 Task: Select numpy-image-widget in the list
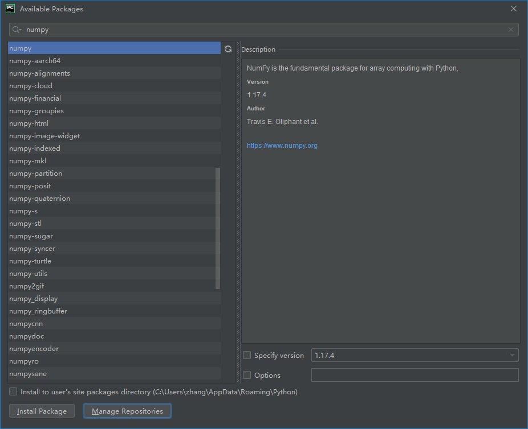[x=114, y=136]
